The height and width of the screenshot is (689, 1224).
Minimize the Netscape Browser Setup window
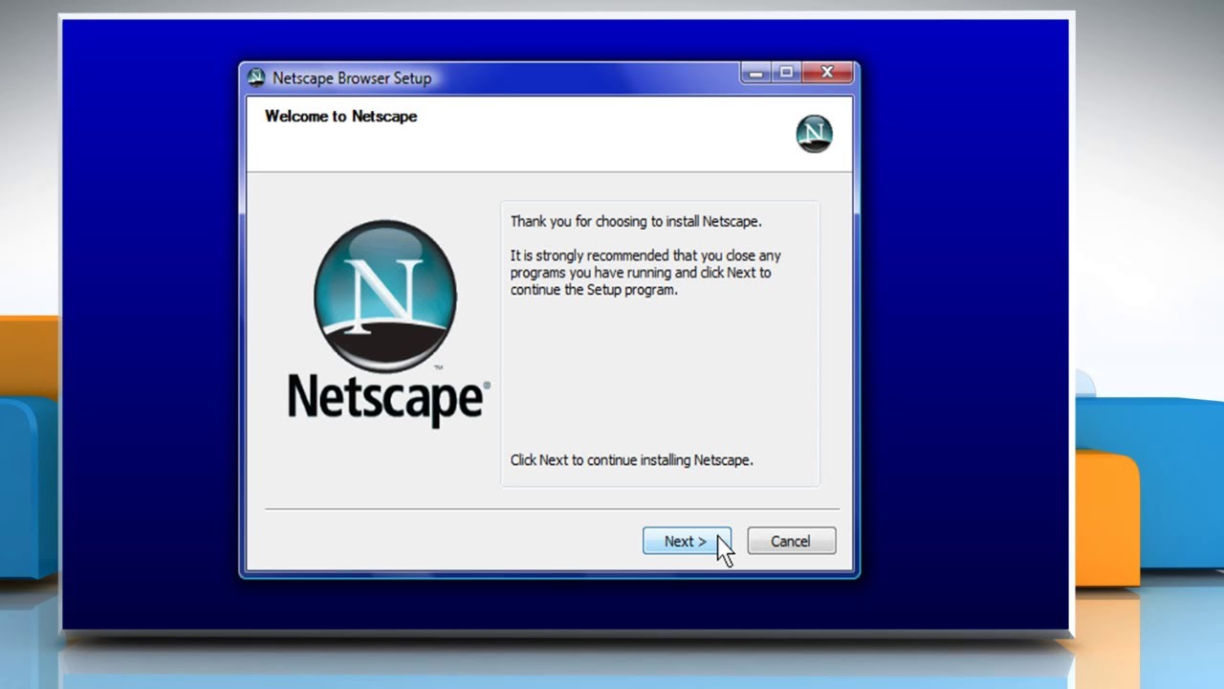tap(754, 73)
